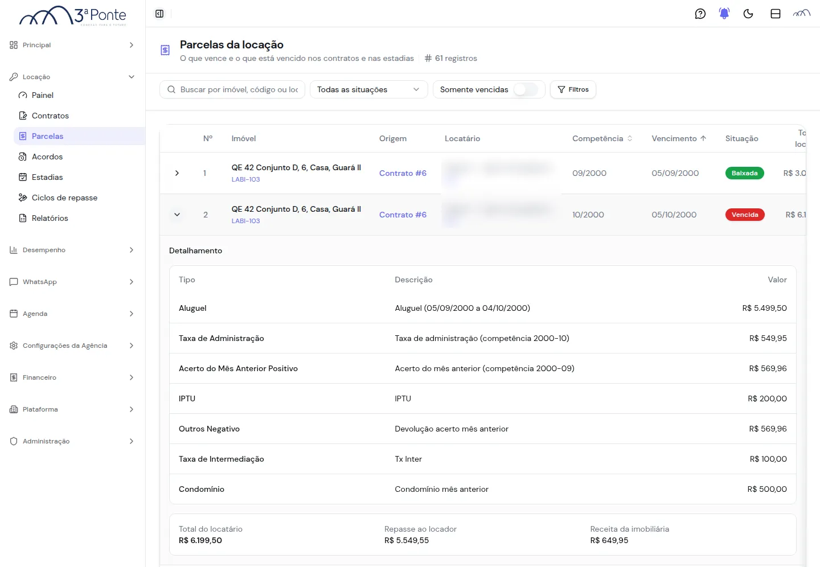Open the 3ª Ponte profile logo icon

coord(802,14)
